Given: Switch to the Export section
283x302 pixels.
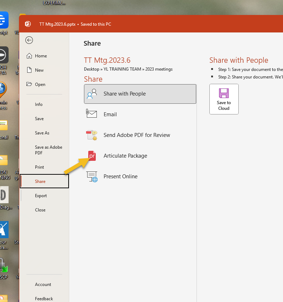Looking at the screenshot, I should click(41, 196).
